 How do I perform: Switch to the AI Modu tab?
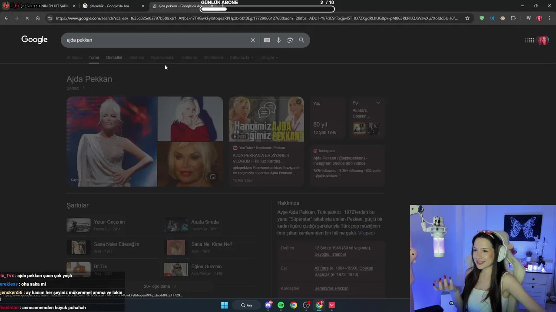74,58
